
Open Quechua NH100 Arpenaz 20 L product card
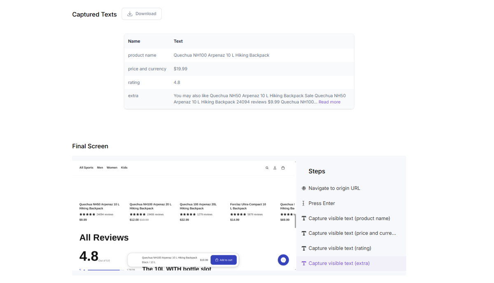[x=151, y=206]
